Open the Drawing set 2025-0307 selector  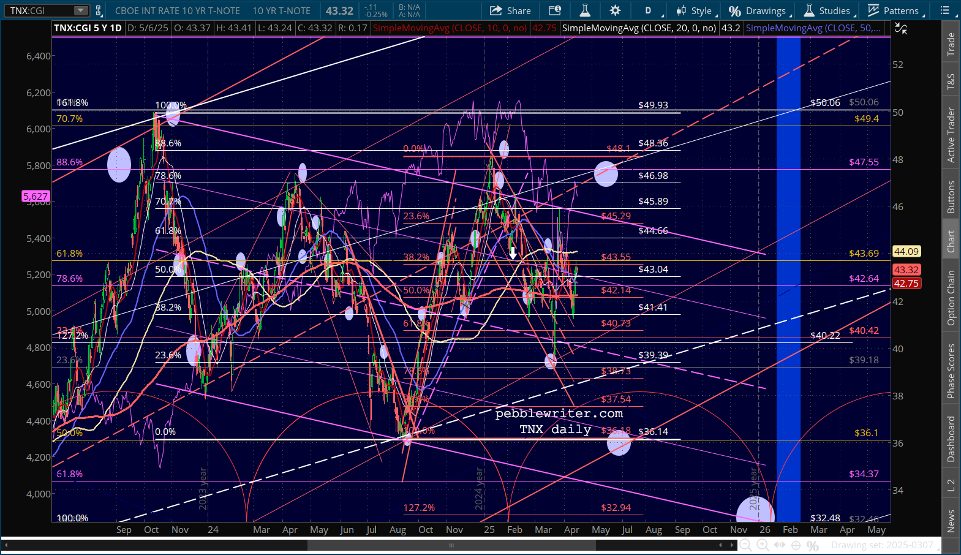[x=885, y=545]
